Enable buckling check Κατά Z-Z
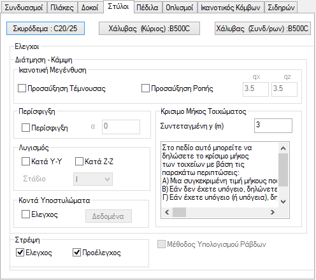 [x=79, y=162]
